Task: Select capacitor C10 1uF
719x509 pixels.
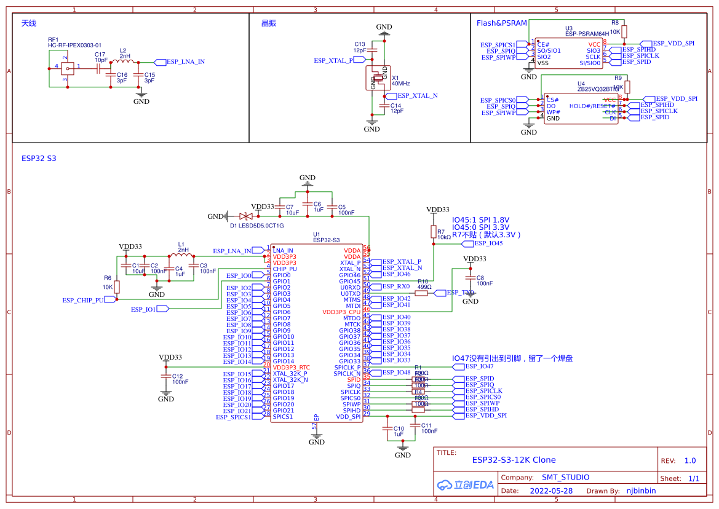Action: coord(387,429)
